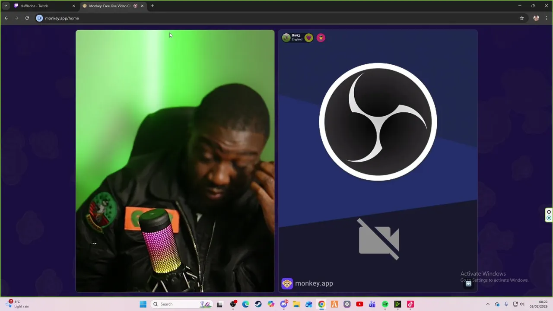553x311 pixels.
Task: Open the tab search dropdown arrow
Action: point(6,6)
